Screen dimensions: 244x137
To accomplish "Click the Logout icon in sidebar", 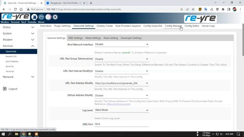I will click(x=5, y=89).
